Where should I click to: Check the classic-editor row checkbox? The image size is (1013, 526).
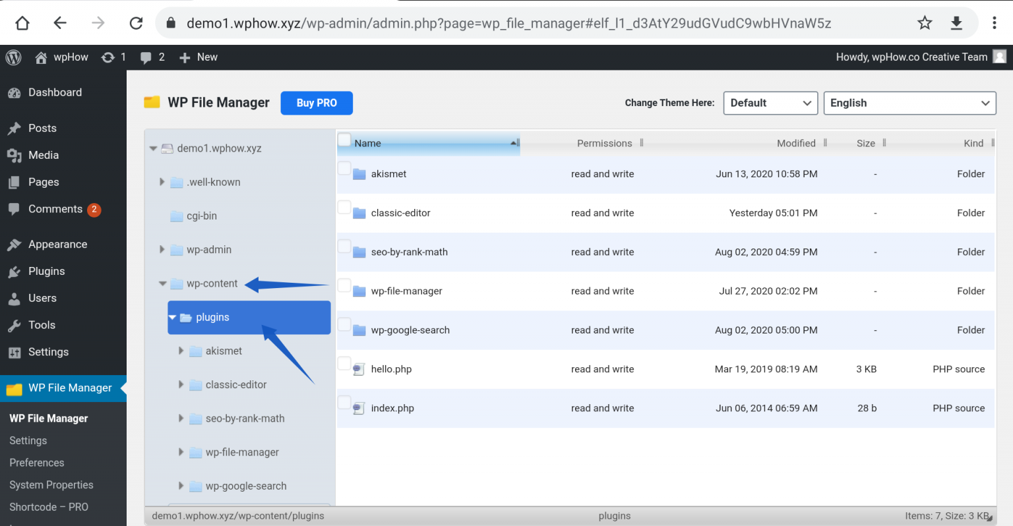[x=344, y=208]
